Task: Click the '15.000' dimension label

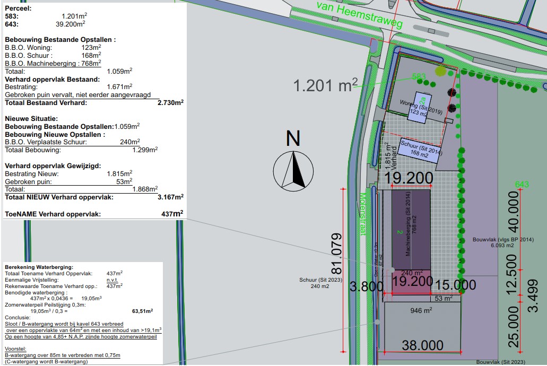Action: [x=455, y=285]
